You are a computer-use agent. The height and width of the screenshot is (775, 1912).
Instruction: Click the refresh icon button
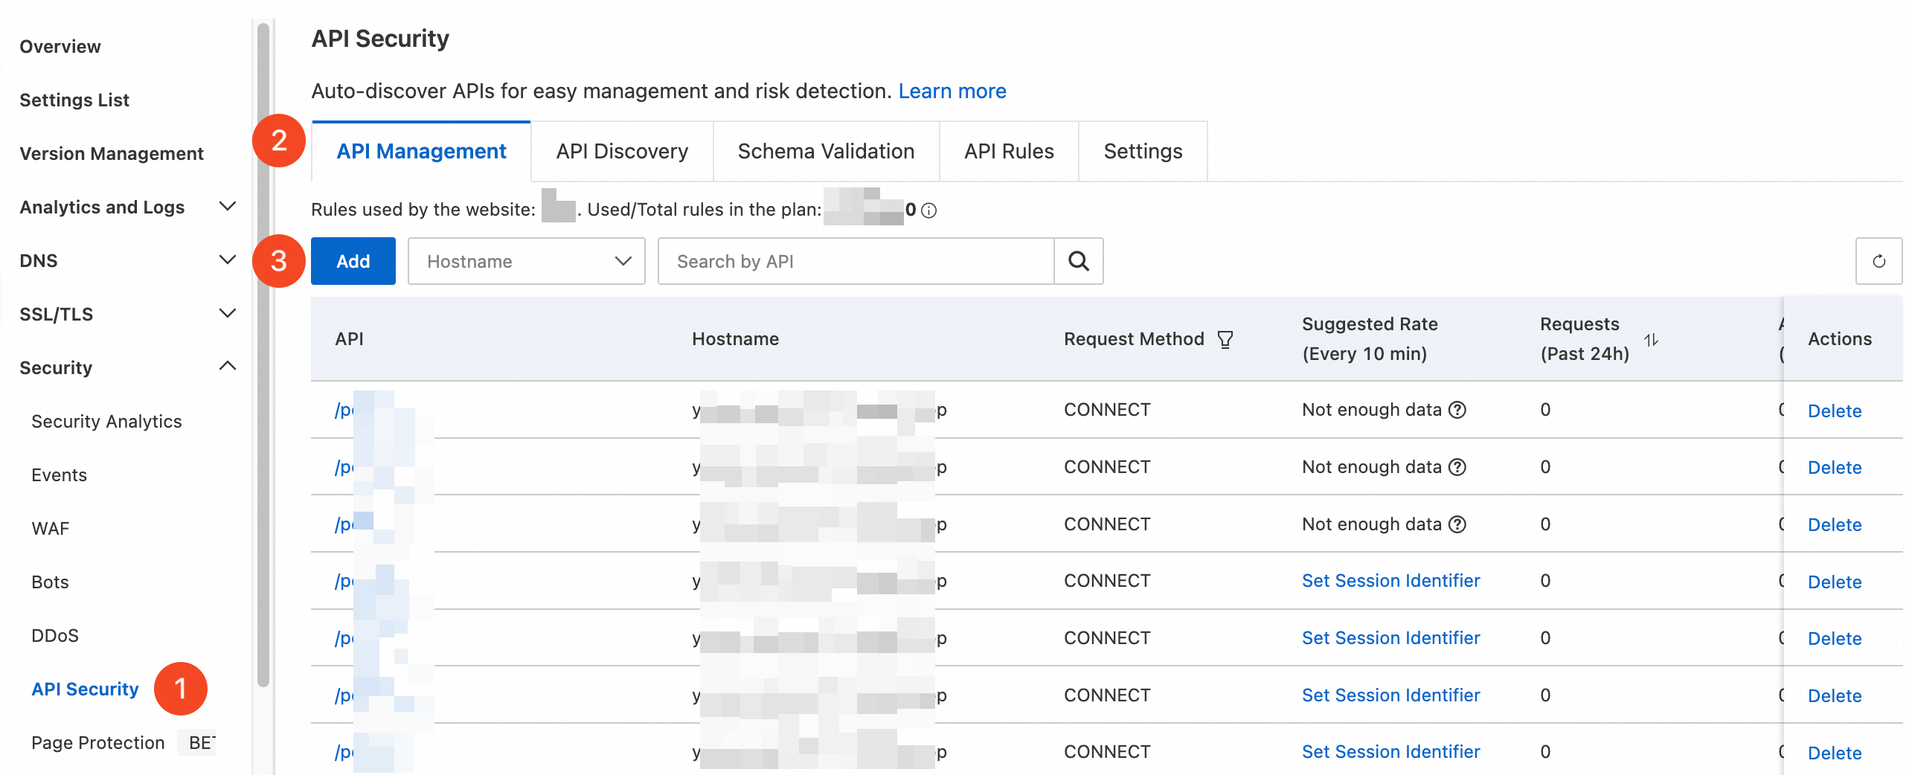coord(1879,261)
